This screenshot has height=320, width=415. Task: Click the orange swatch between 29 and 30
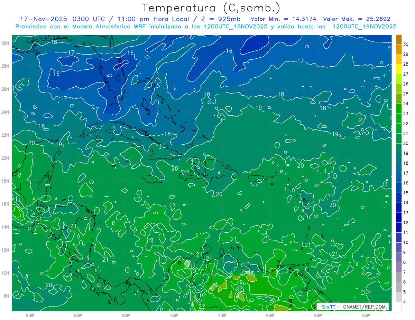click(x=399, y=49)
